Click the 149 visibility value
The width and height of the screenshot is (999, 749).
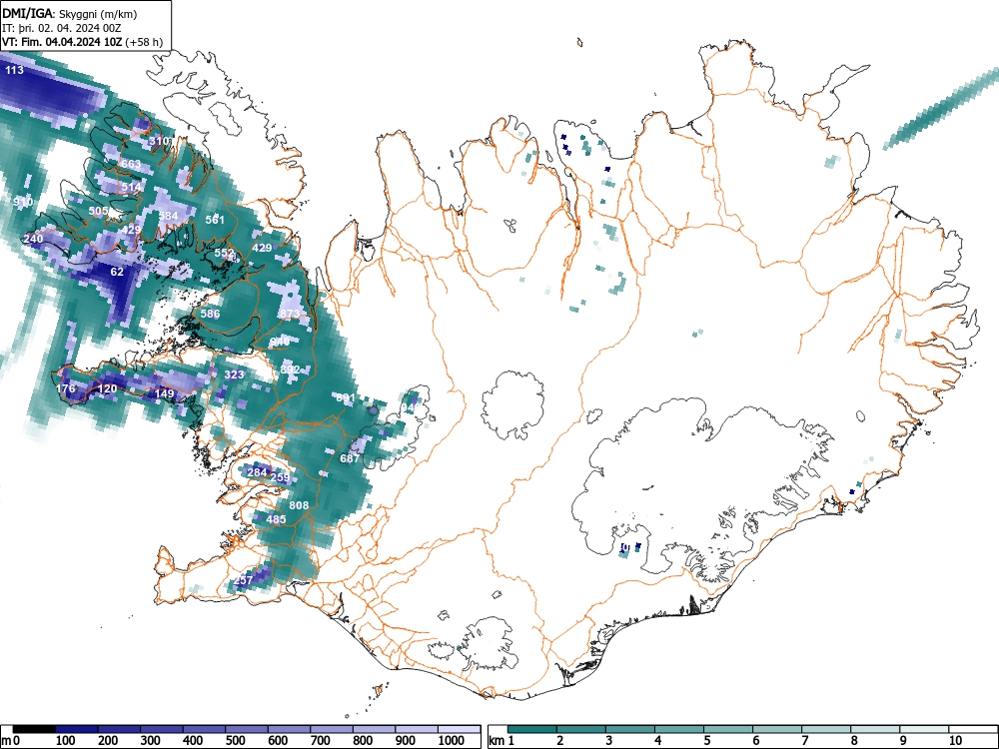point(165,393)
